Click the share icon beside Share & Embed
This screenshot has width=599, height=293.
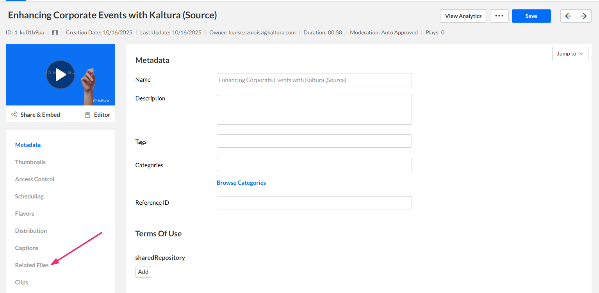pyautogui.click(x=14, y=114)
